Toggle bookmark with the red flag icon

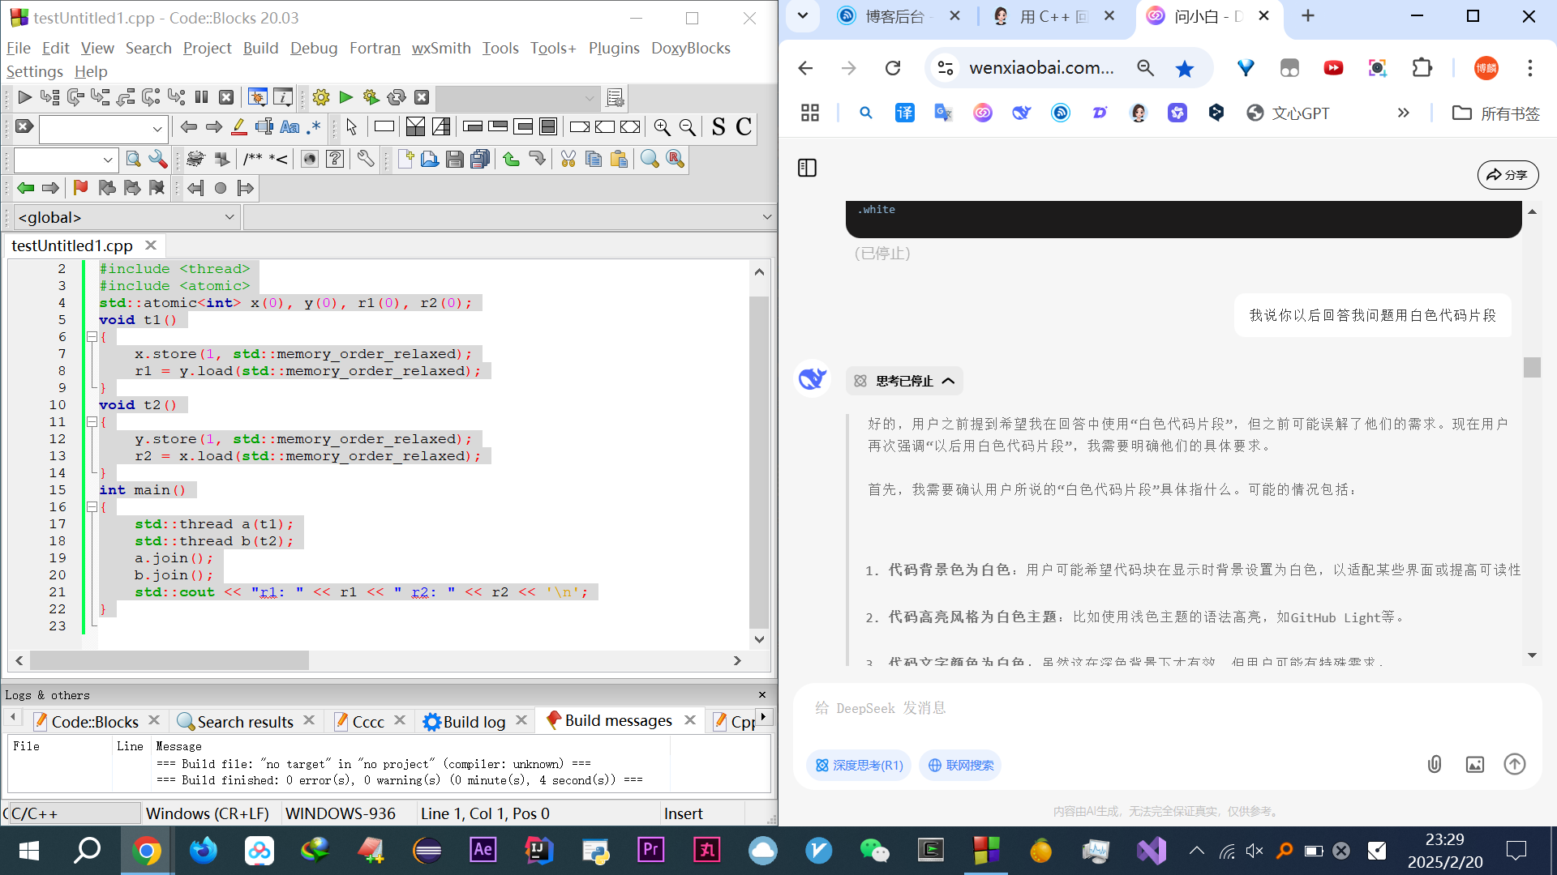pyautogui.click(x=80, y=188)
